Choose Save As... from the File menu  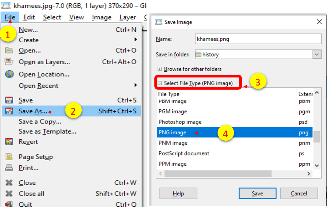71,111
